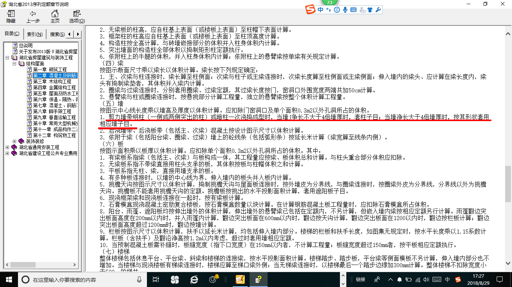Click the 装饰装修 closed book icon
The width and height of the screenshot is (512, 287).
click(21, 141)
